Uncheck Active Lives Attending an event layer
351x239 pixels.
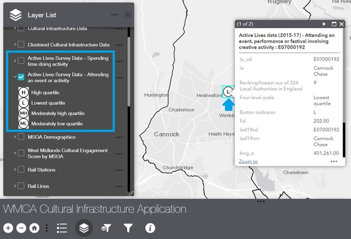click(21, 77)
